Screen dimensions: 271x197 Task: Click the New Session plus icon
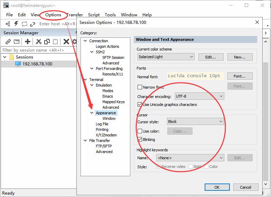point(28,42)
